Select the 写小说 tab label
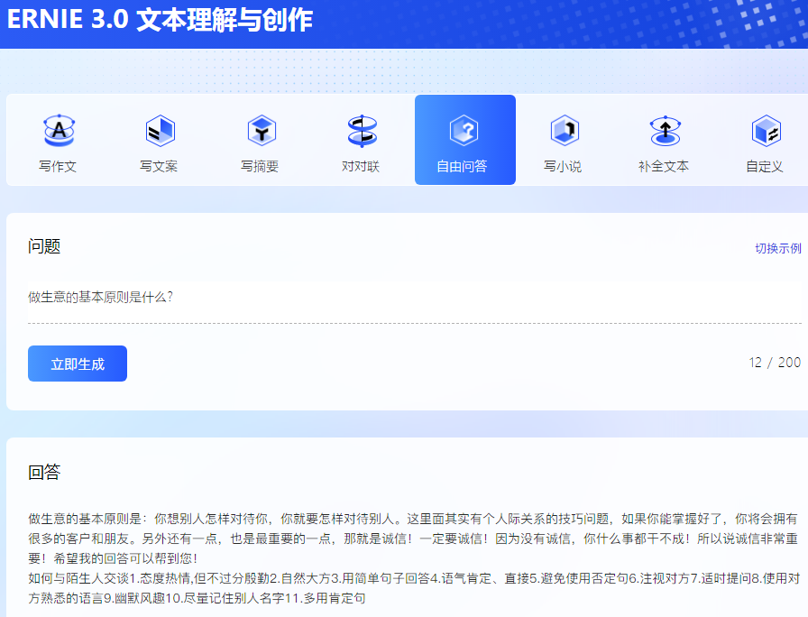Screen dimensions: 808x617 tap(563, 167)
